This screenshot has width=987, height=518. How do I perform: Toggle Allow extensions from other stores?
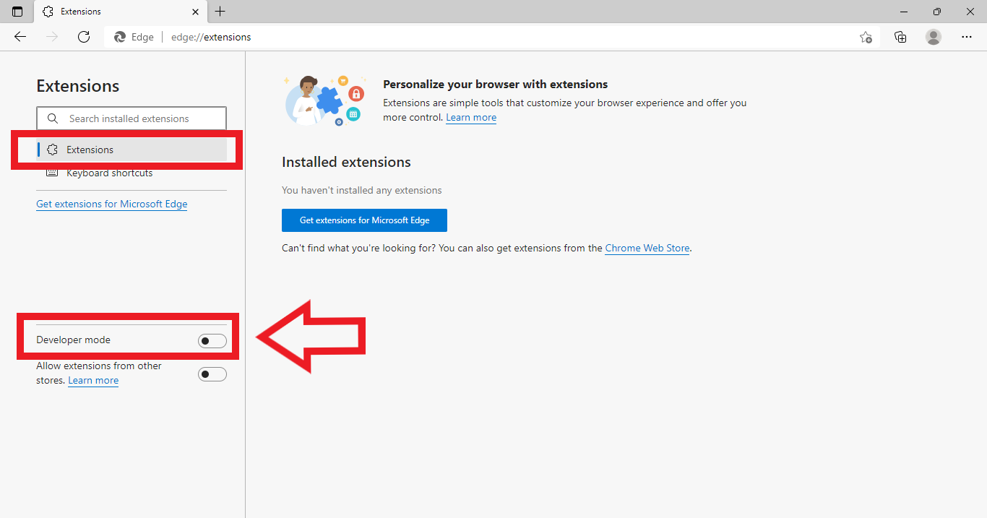click(212, 374)
